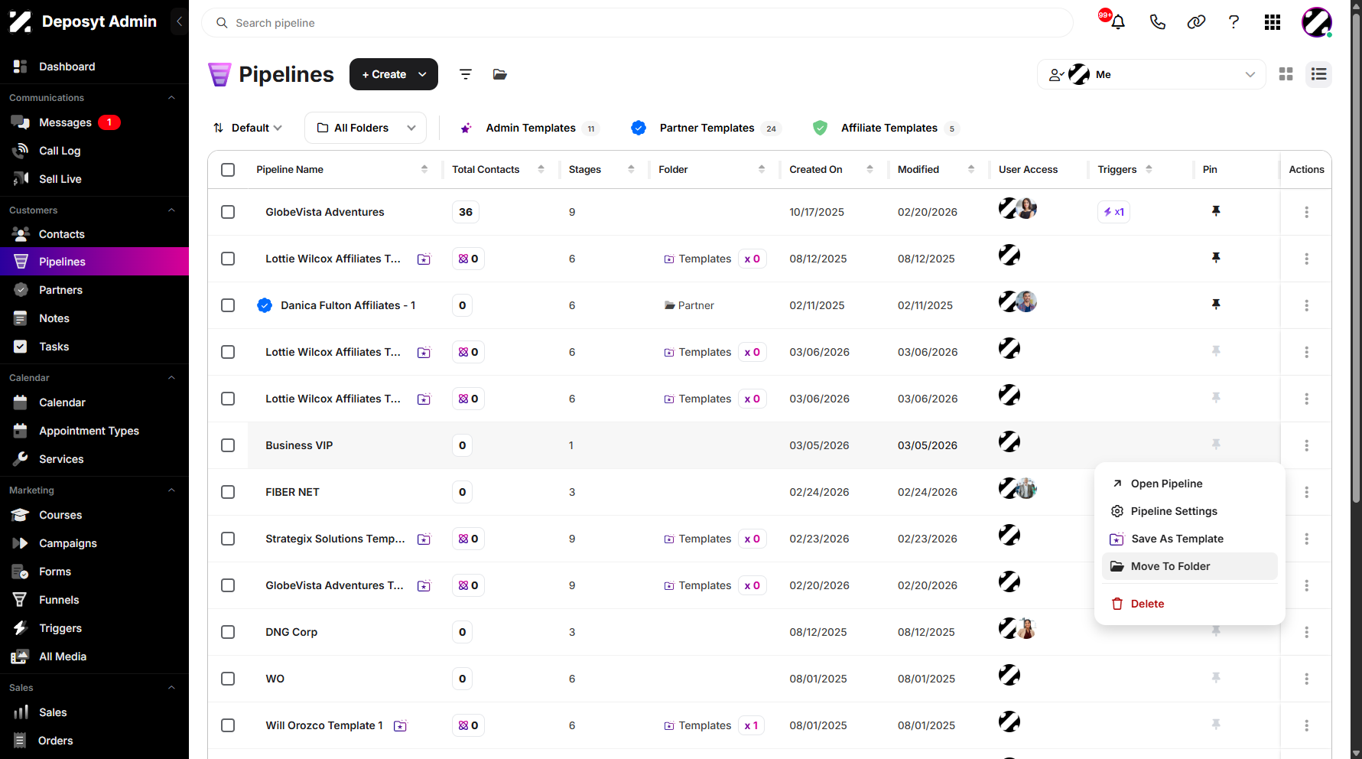Open actions menu for FIBER NET row
The image size is (1362, 759).
coord(1306,492)
